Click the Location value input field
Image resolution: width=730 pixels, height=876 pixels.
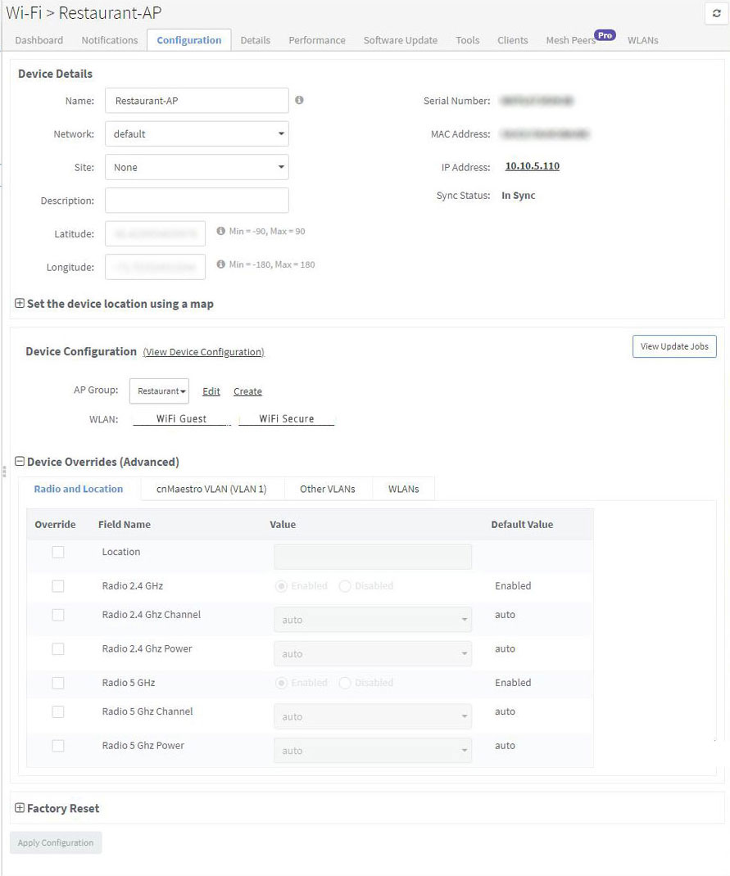(373, 557)
